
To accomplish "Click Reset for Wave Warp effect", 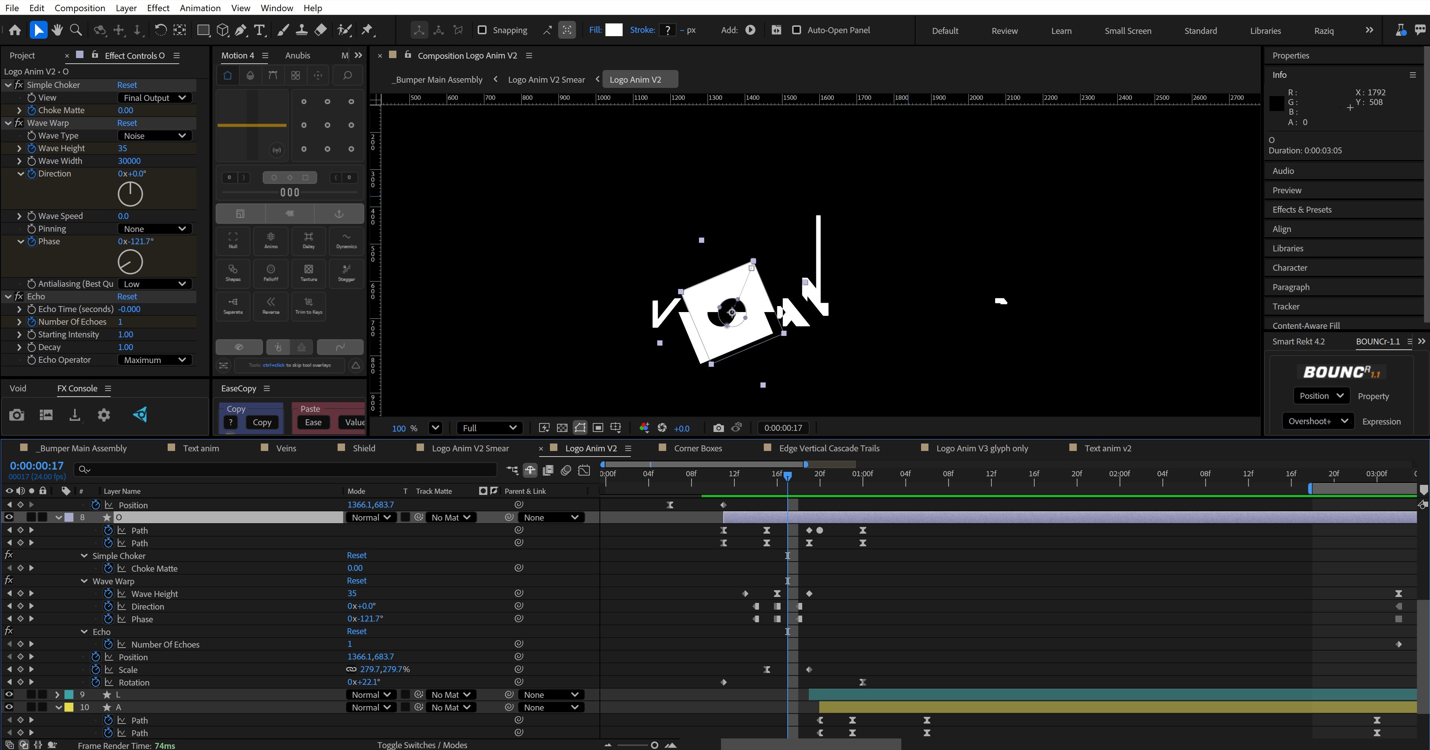I will point(127,123).
